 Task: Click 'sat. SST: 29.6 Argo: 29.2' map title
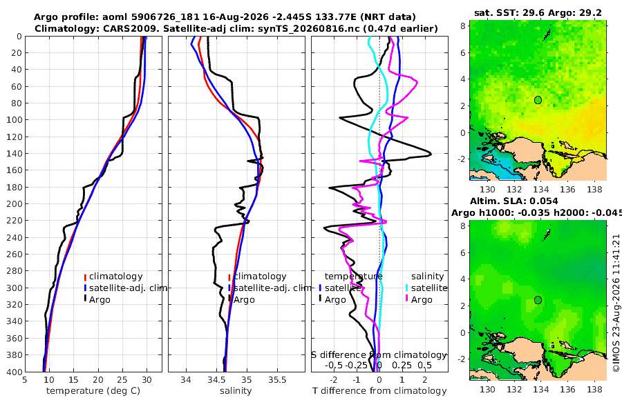click(538, 13)
